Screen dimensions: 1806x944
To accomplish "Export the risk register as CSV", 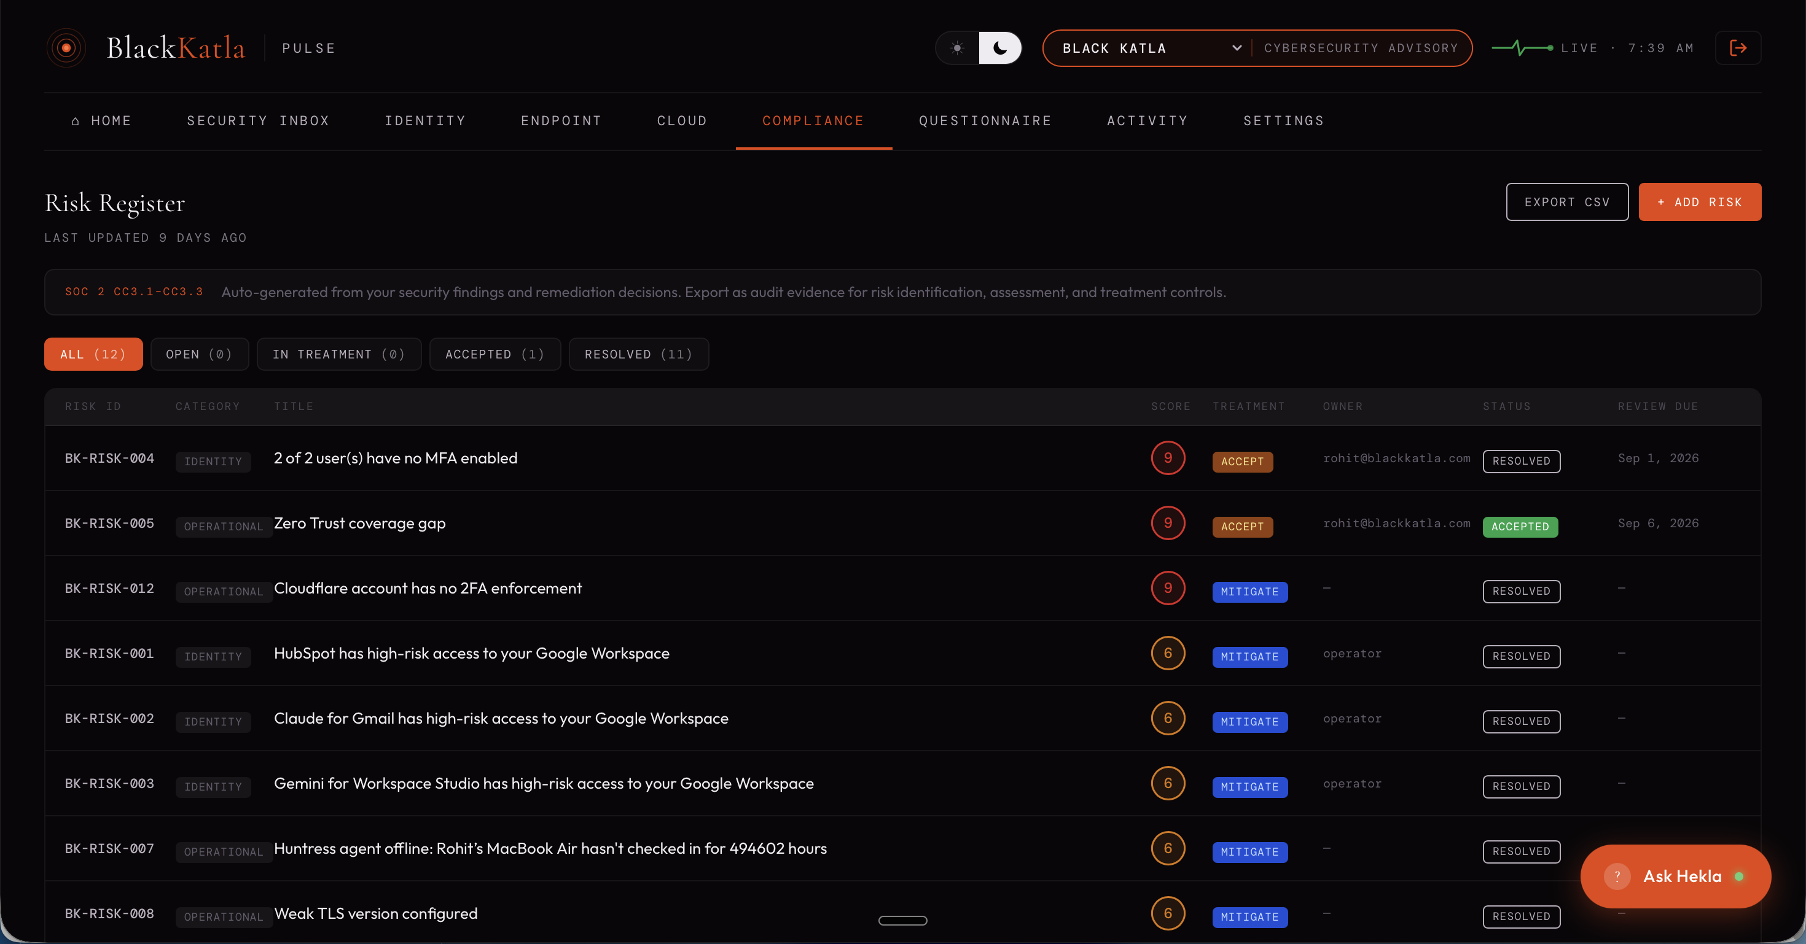I will [x=1567, y=202].
